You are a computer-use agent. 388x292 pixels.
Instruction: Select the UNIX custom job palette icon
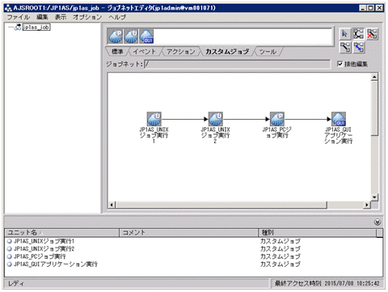[131, 36]
